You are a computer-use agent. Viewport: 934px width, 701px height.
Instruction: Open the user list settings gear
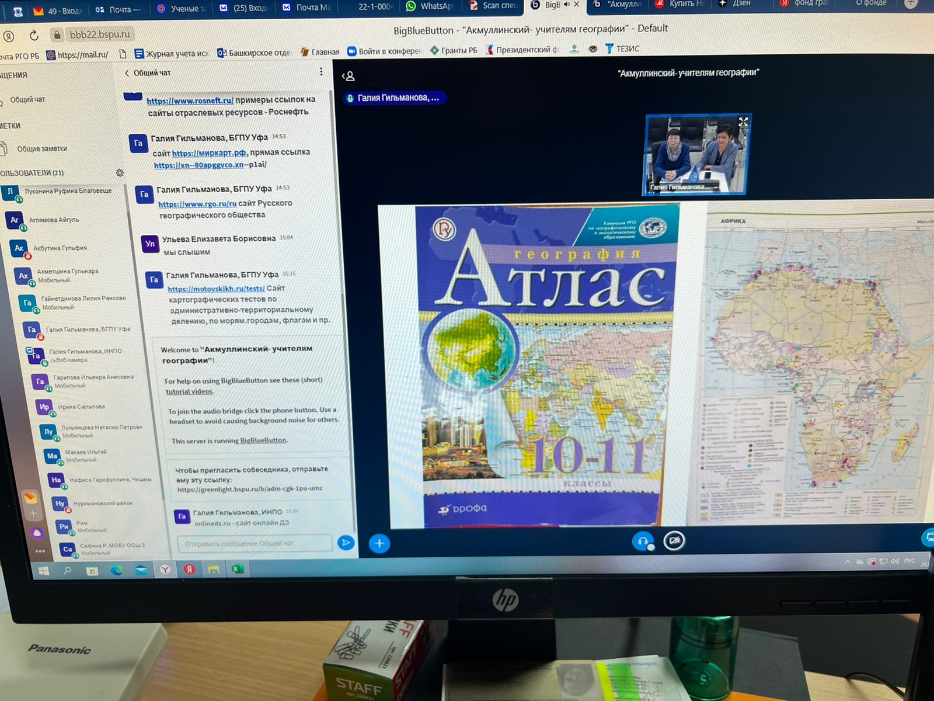point(120,173)
